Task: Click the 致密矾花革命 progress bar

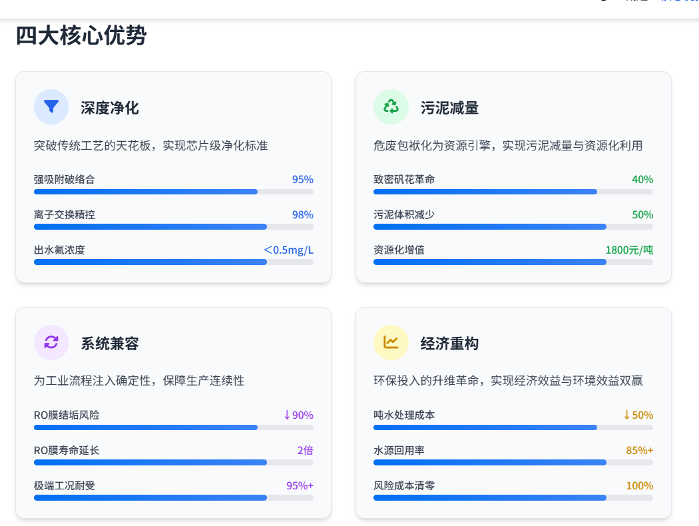Action: click(513, 192)
